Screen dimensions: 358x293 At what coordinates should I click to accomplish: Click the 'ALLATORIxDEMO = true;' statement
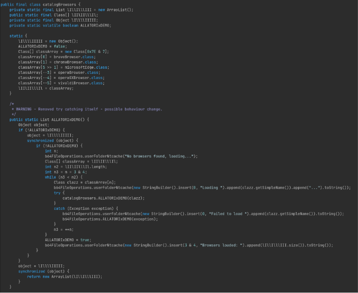pyautogui.click(x=68, y=240)
